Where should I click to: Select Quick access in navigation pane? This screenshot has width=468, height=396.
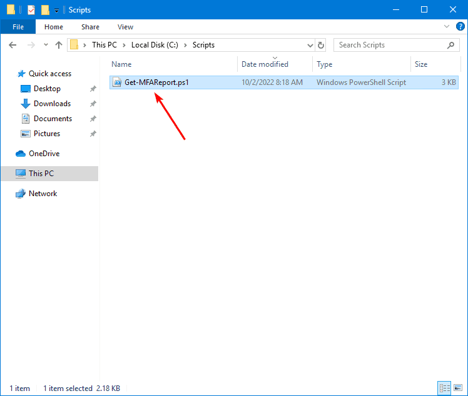(50, 74)
